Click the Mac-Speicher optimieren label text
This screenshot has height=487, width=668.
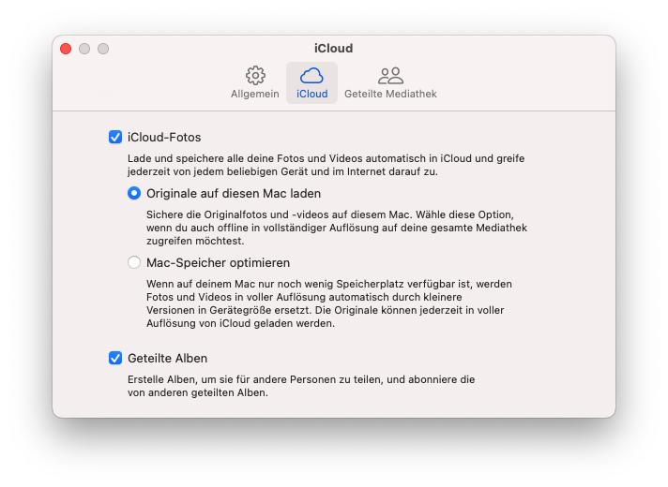pyautogui.click(x=218, y=263)
